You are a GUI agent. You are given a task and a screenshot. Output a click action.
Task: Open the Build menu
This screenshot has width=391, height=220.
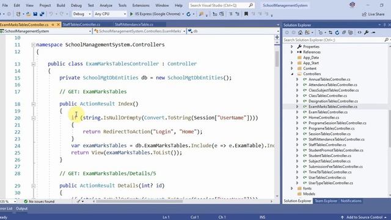tap(61, 5)
